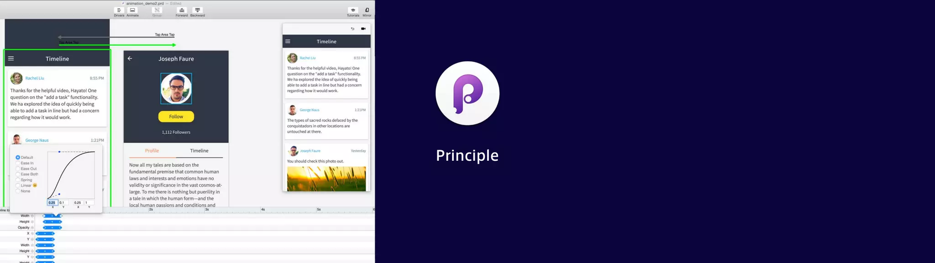Select Rachel Liu's avatar on Timeline artboard

click(x=16, y=78)
